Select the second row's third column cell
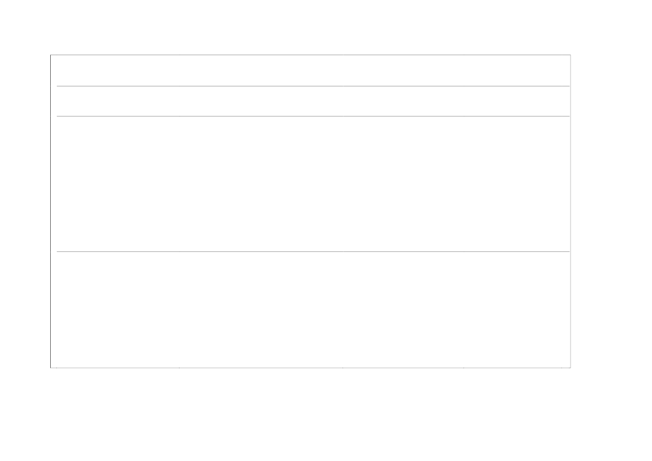The width and height of the screenshot is (652, 461). (x=403, y=101)
